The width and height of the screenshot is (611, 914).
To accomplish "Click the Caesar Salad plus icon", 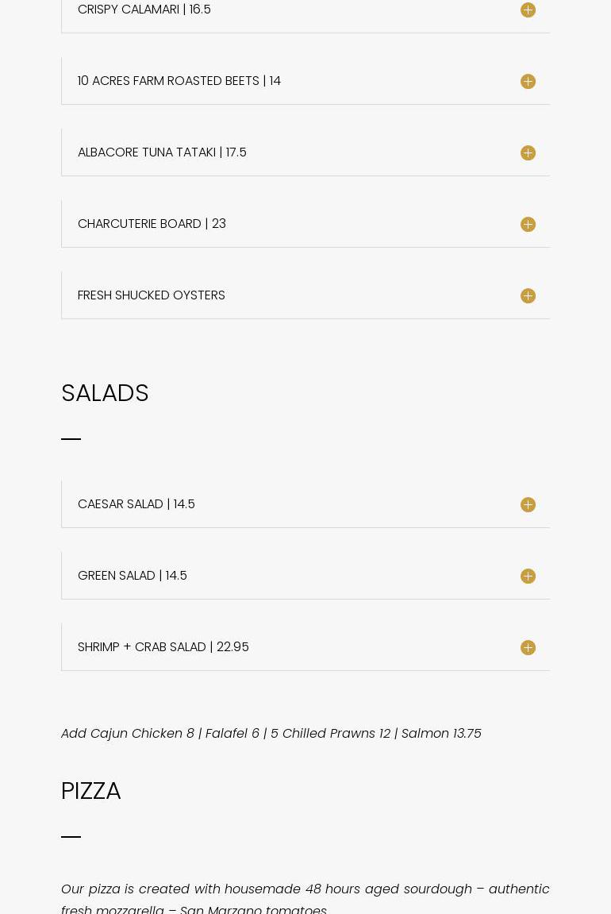I will click(528, 504).
